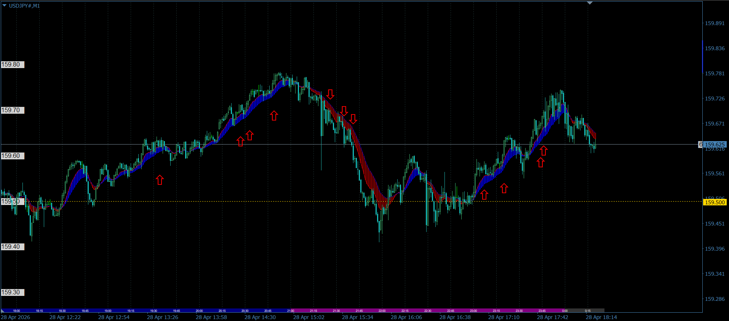This screenshot has width=729, height=321.
Task: Select red up arrow just above dotted 159.500 line
Action: [x=484, y=195]
